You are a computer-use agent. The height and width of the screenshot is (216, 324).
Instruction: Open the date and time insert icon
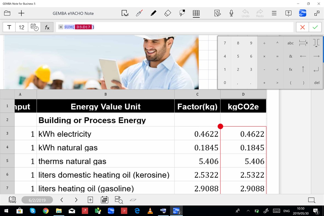click(x=34, y=27)
